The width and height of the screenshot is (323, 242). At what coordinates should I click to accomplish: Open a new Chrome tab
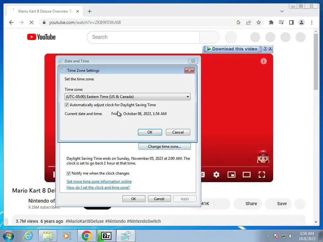(89, 11)
